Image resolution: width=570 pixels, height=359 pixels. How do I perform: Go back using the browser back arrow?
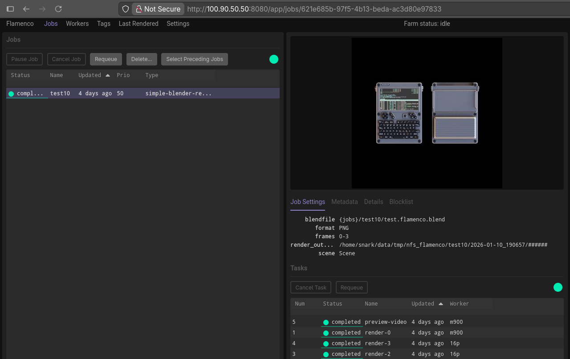pos(26,9)
